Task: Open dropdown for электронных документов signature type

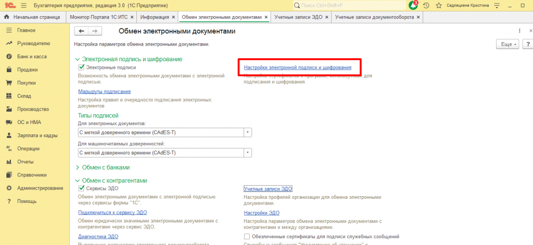Action: tap(248, 132)
